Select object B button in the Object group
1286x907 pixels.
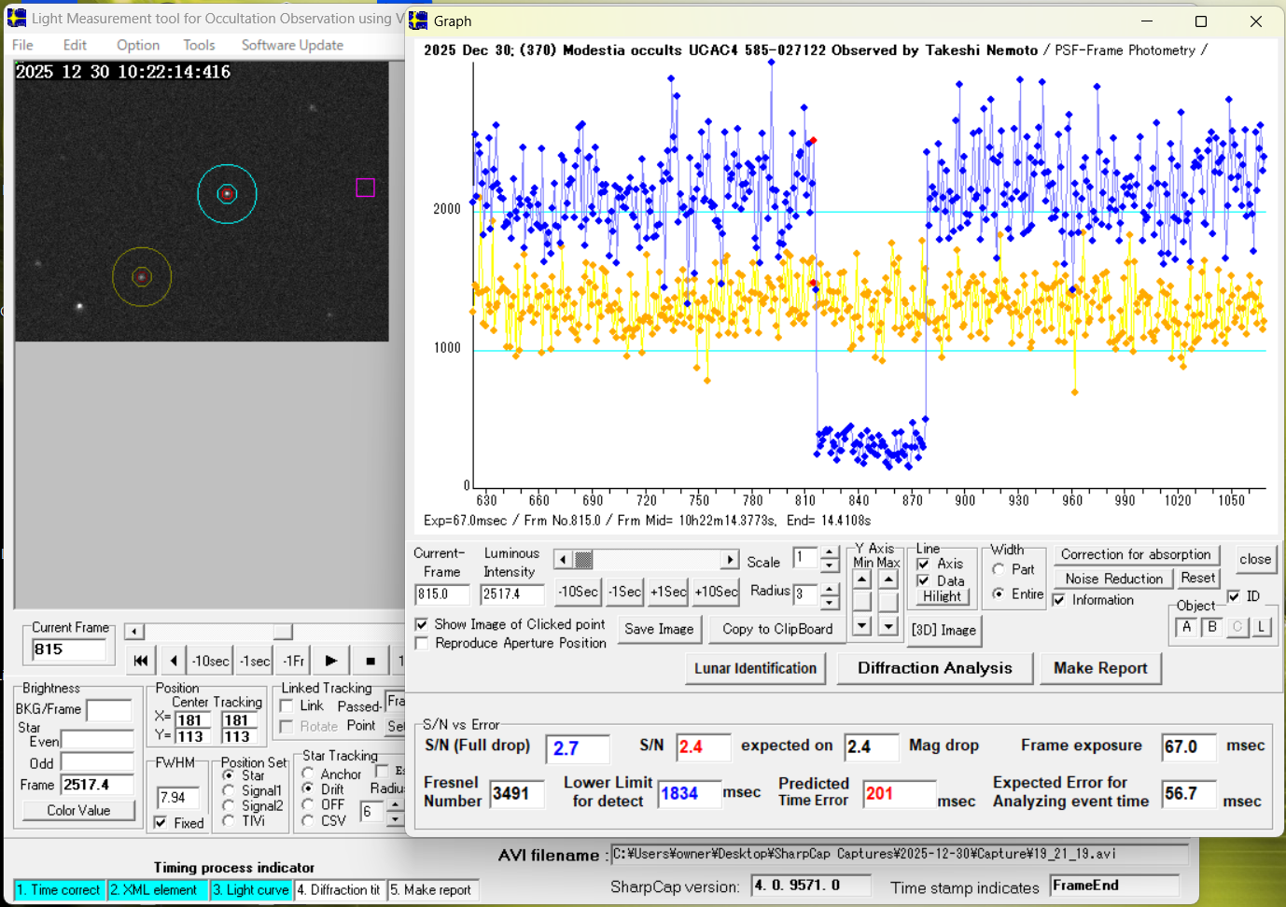coord(1211,627)
